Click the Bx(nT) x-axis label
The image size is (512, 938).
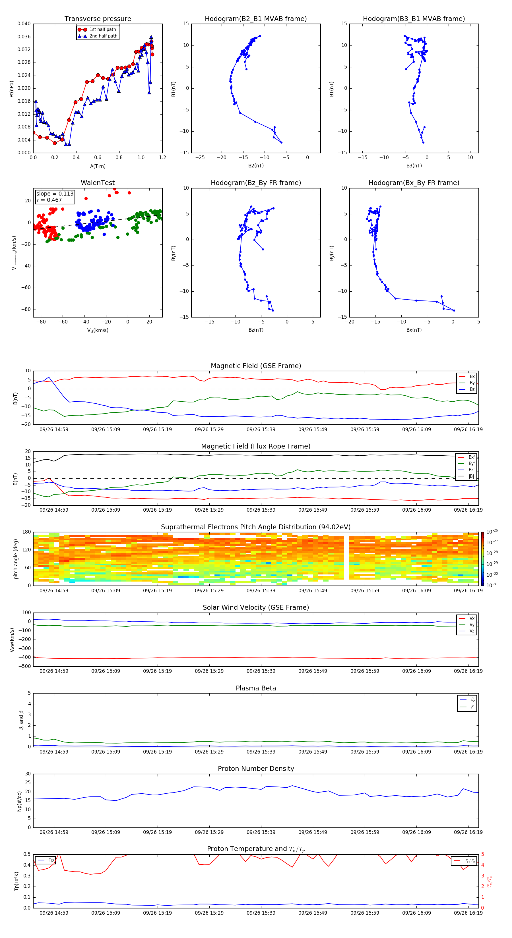coord(414,330)
